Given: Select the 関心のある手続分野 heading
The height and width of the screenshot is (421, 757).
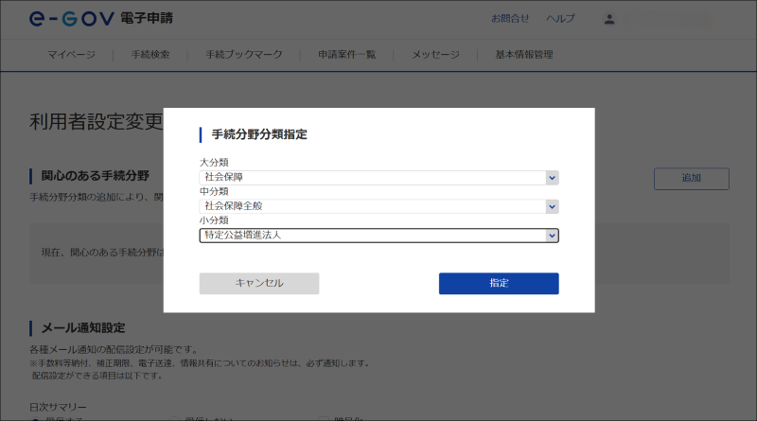Looking at the screenshot, I should 96,176.
